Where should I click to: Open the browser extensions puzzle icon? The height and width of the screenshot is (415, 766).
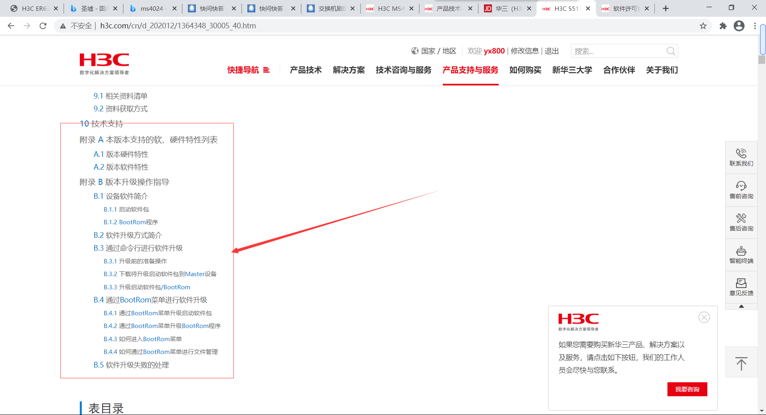point(723,26)
